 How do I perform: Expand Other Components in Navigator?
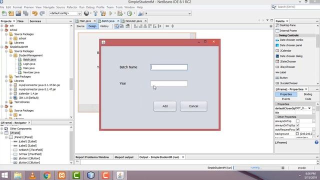click(x=2, y=128)
